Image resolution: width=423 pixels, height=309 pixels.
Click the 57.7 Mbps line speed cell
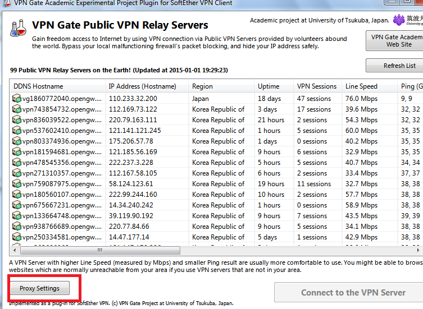point(362,194)
